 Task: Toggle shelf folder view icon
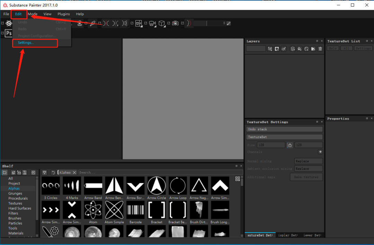pyautogui.click(x=5, y=172)
